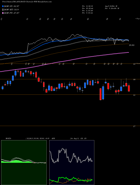Click the 'Pre O: 32.18' open value

87,6
